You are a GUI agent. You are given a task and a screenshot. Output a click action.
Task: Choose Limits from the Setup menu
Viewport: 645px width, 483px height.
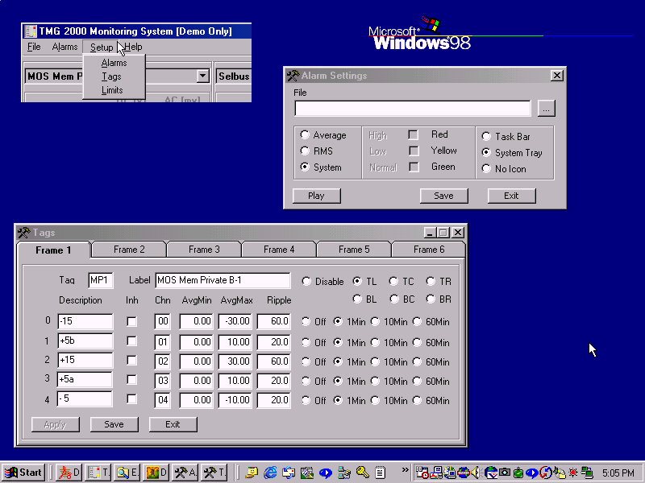coord(112,90)
